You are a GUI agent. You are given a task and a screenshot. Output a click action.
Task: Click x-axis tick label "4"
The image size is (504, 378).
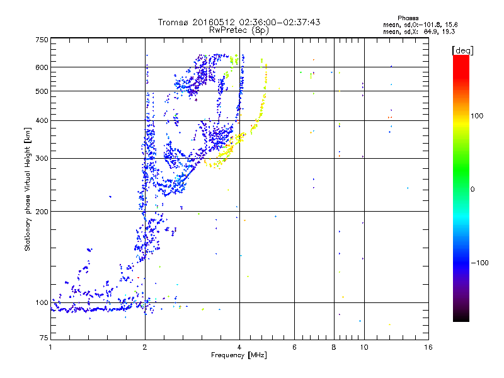239,347
